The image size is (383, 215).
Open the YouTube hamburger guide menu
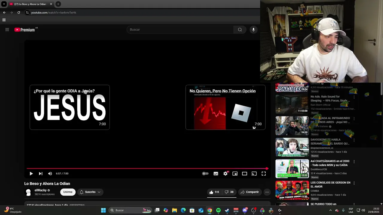tap(7, 30)
